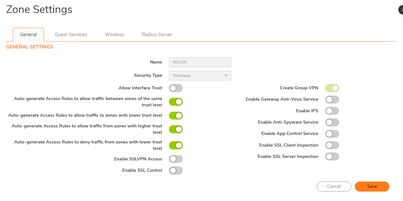Turn on Enable SSL Control
The width and height of the screenshot is (403, 201).
[176, 170]
